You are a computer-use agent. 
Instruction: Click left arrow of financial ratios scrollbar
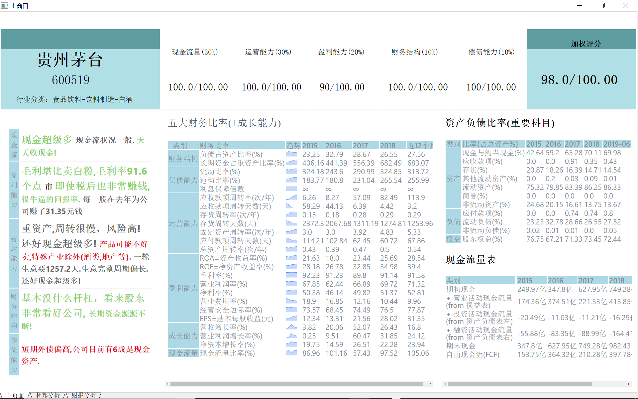(x=168, y=384)
